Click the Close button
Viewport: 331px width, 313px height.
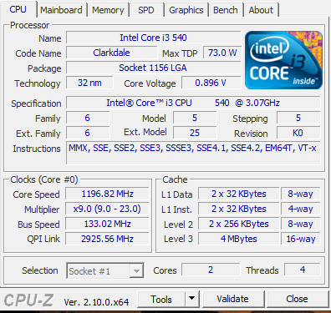[x=297, y=299]
